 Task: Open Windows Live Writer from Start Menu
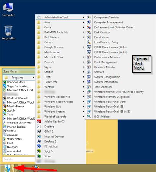tap(19, 123)
